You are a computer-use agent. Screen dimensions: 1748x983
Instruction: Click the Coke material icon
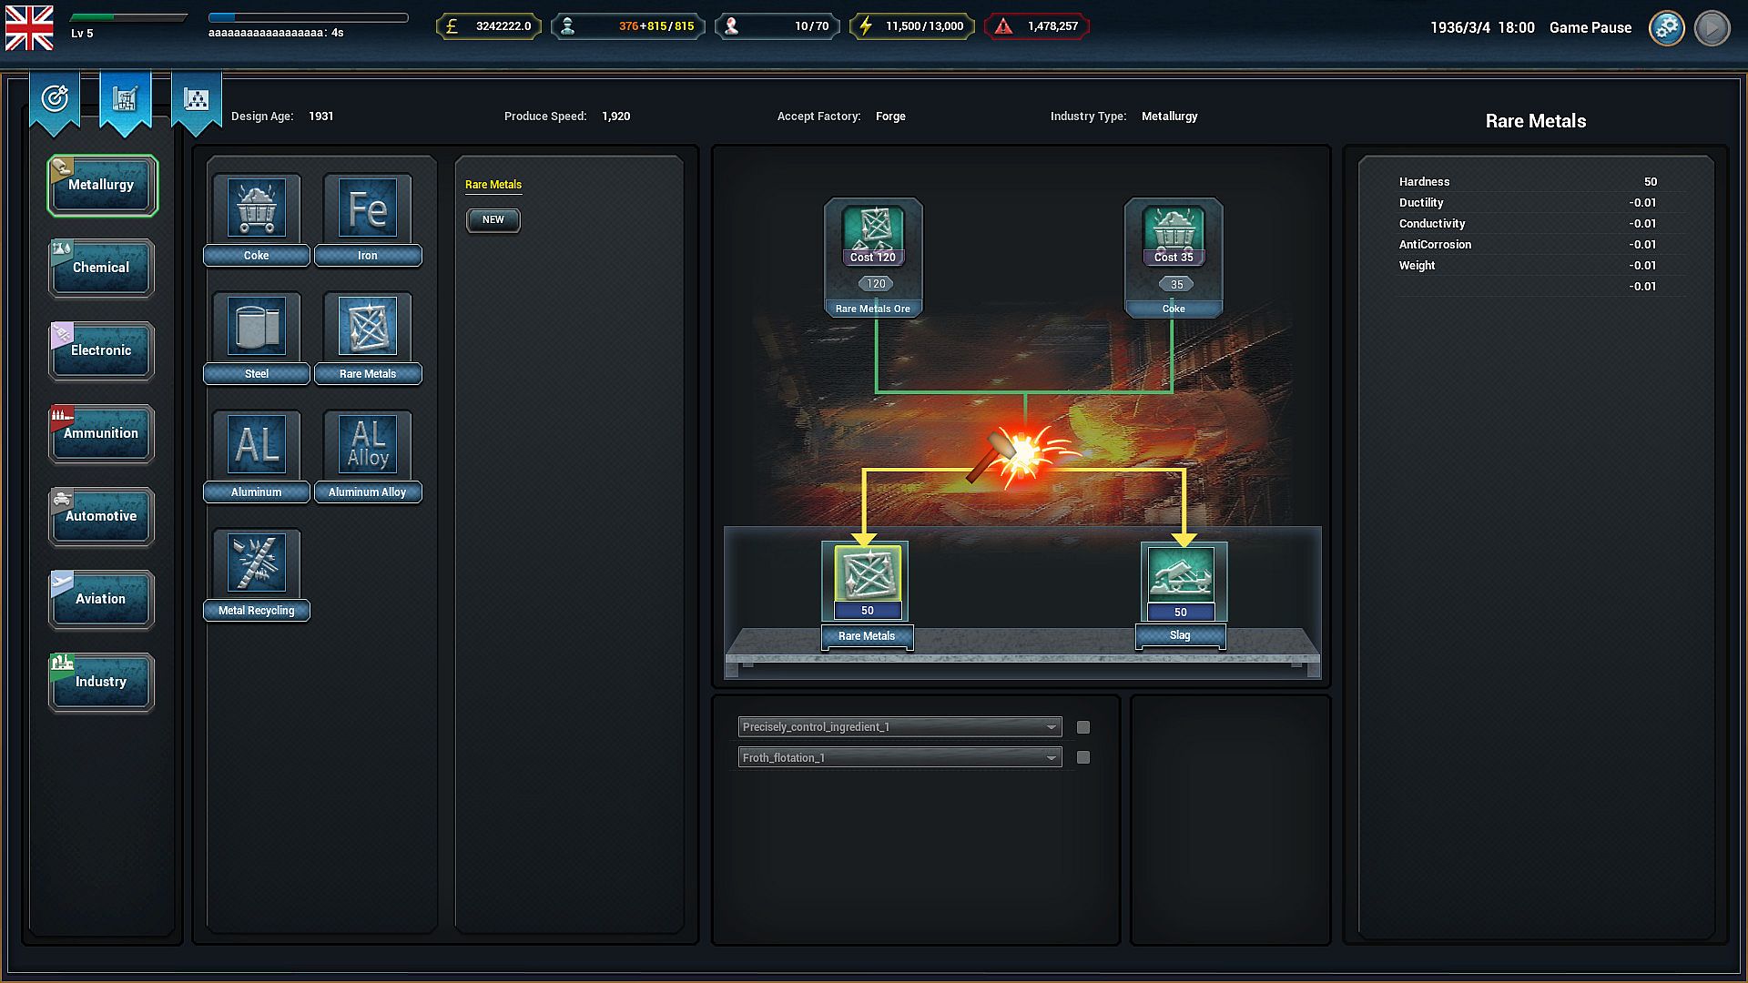click(257, 208)
